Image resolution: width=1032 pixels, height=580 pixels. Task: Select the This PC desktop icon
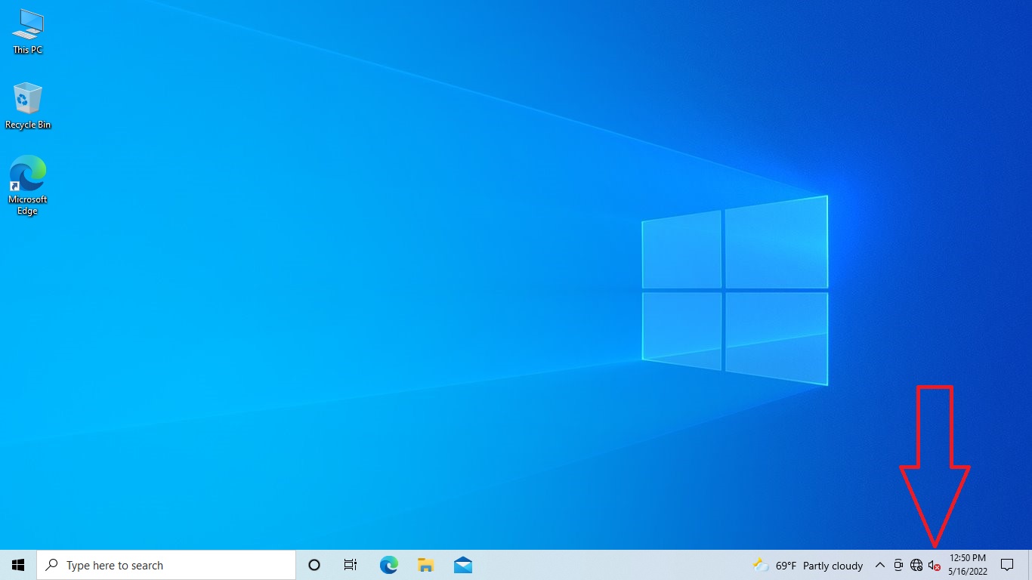tap(28, 32)
